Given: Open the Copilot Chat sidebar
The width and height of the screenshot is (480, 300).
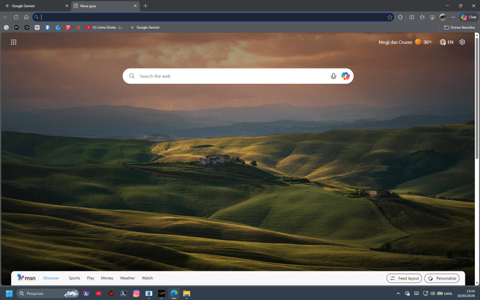Looking at the screenshot, I should click(x=468, y=17).
